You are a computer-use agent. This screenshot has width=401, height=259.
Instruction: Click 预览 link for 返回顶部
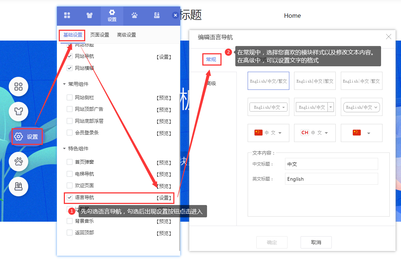(x=164, y=233)
